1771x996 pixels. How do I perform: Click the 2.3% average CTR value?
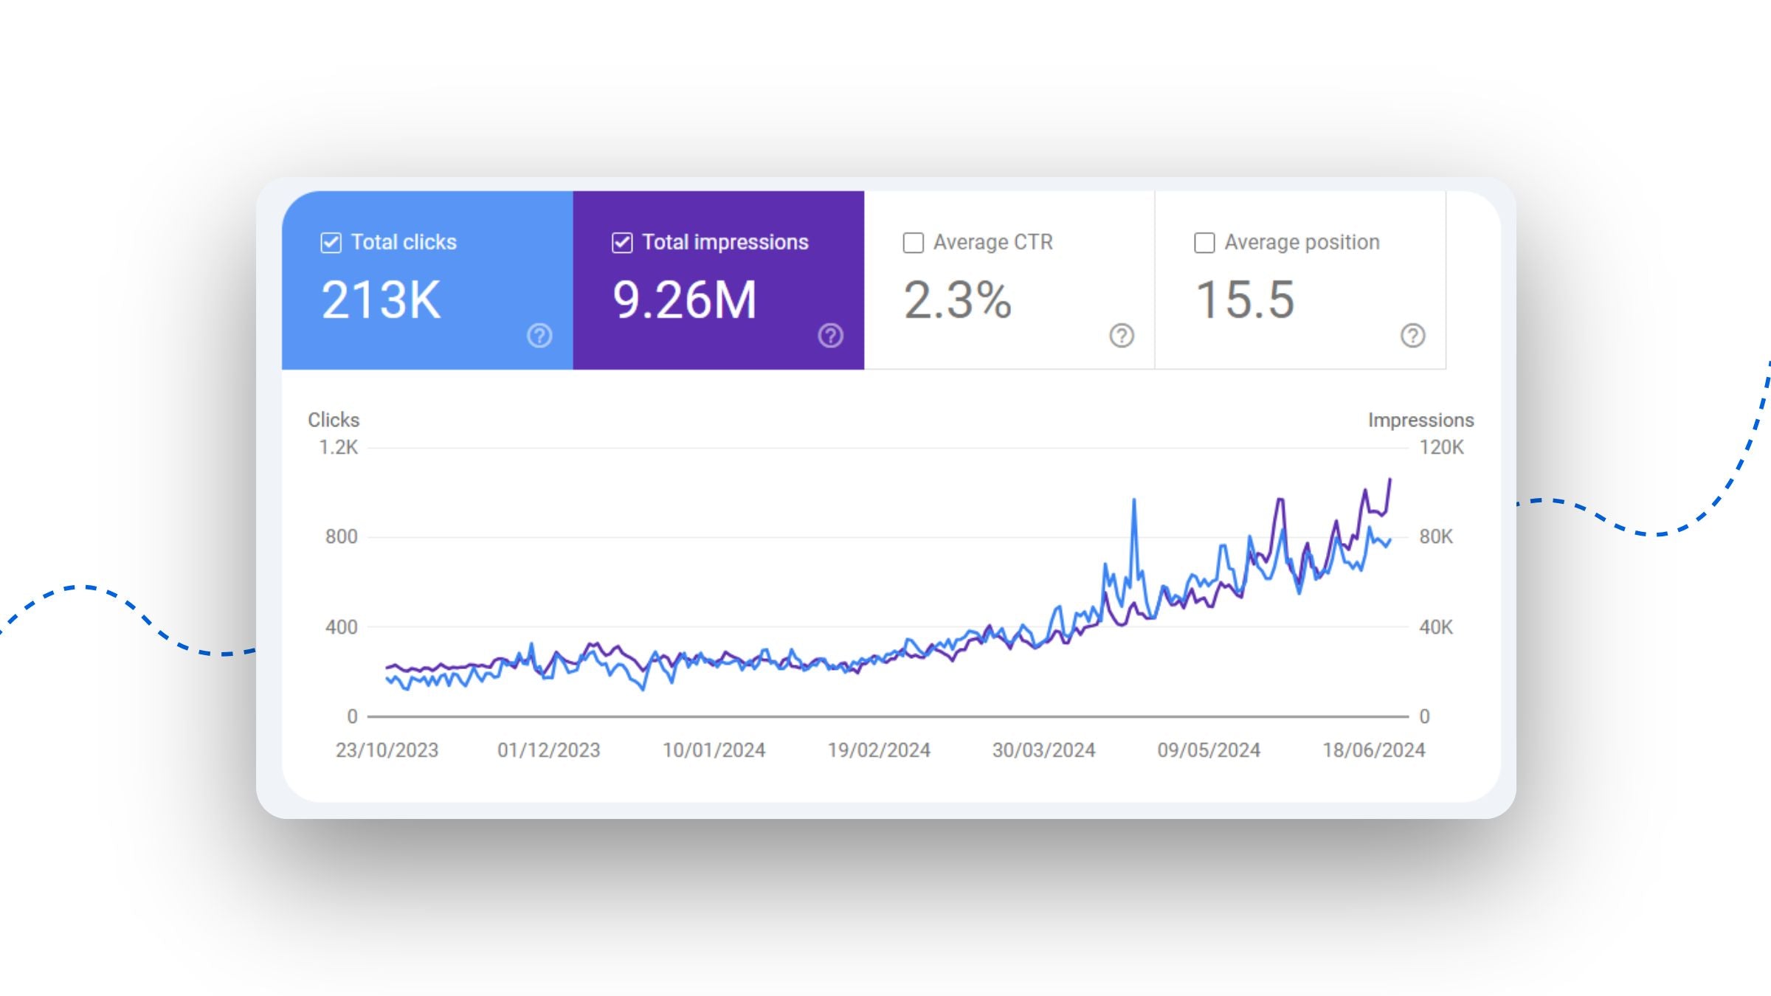(957, 300)
